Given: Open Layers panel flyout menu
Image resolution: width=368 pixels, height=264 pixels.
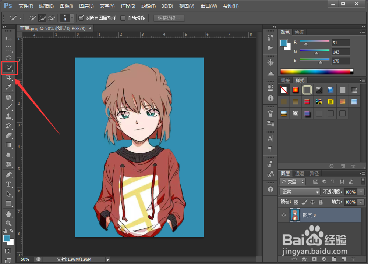Looking at the screenshot, I should [x=362, y=173].
